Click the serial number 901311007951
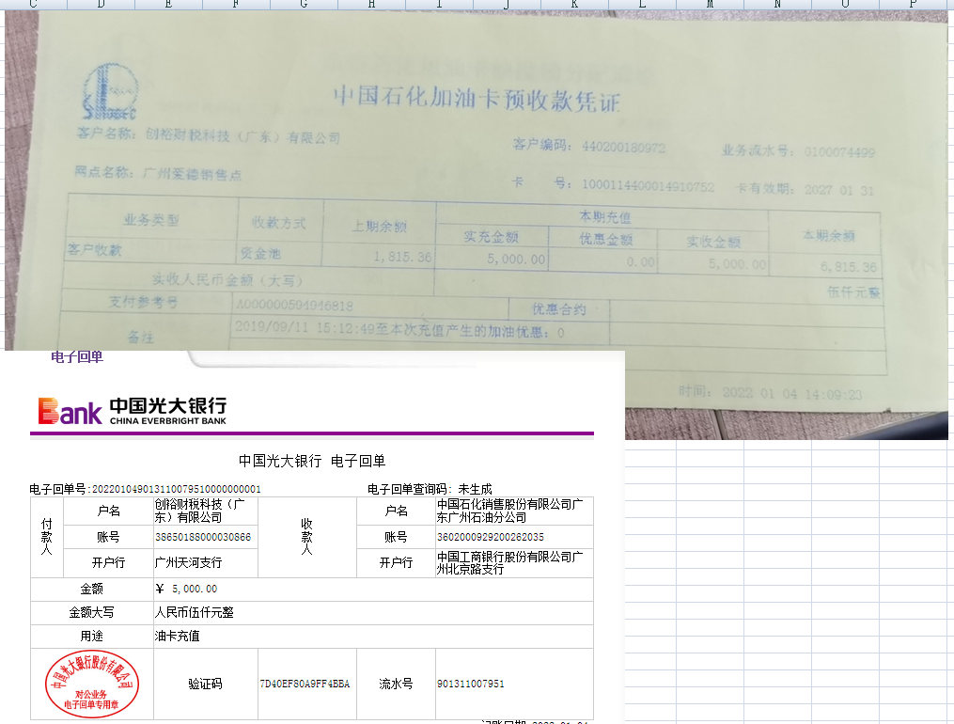The width and height of the screenshot is (954, 724). coord(470,684)
